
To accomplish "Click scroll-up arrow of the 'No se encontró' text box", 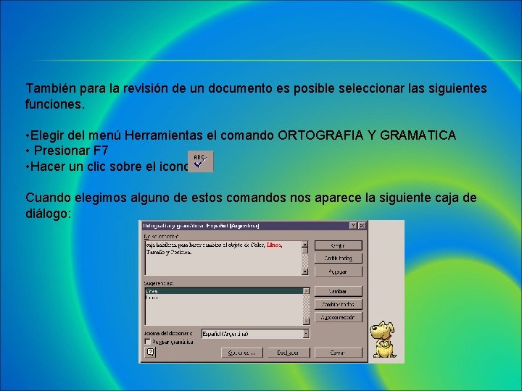I will pyautogui.click(x=305, y=245).
